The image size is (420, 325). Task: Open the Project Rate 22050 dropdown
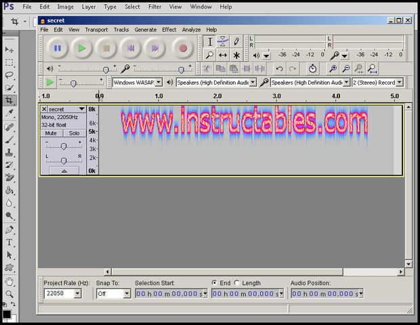click(x=77, y=294)
